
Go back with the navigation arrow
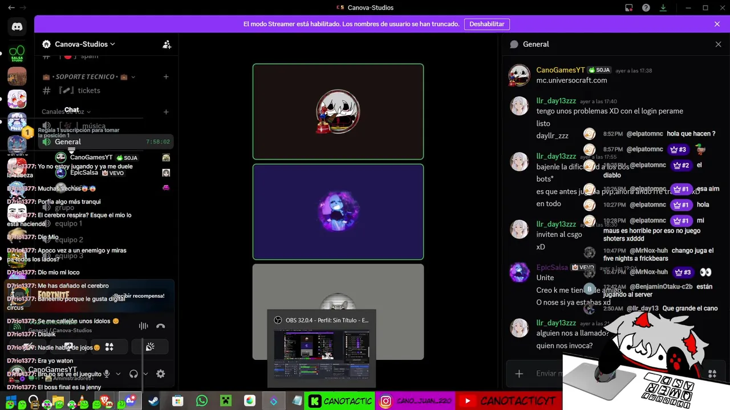click(11, 8)
